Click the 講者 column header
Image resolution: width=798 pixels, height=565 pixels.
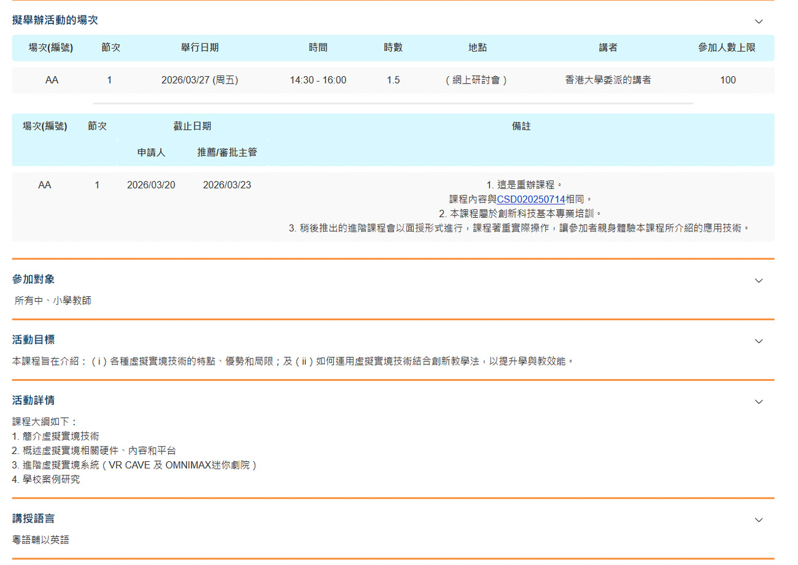pos(608,48)
